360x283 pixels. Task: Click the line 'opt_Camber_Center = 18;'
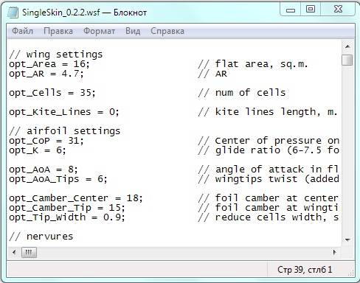tap(76, 198)
